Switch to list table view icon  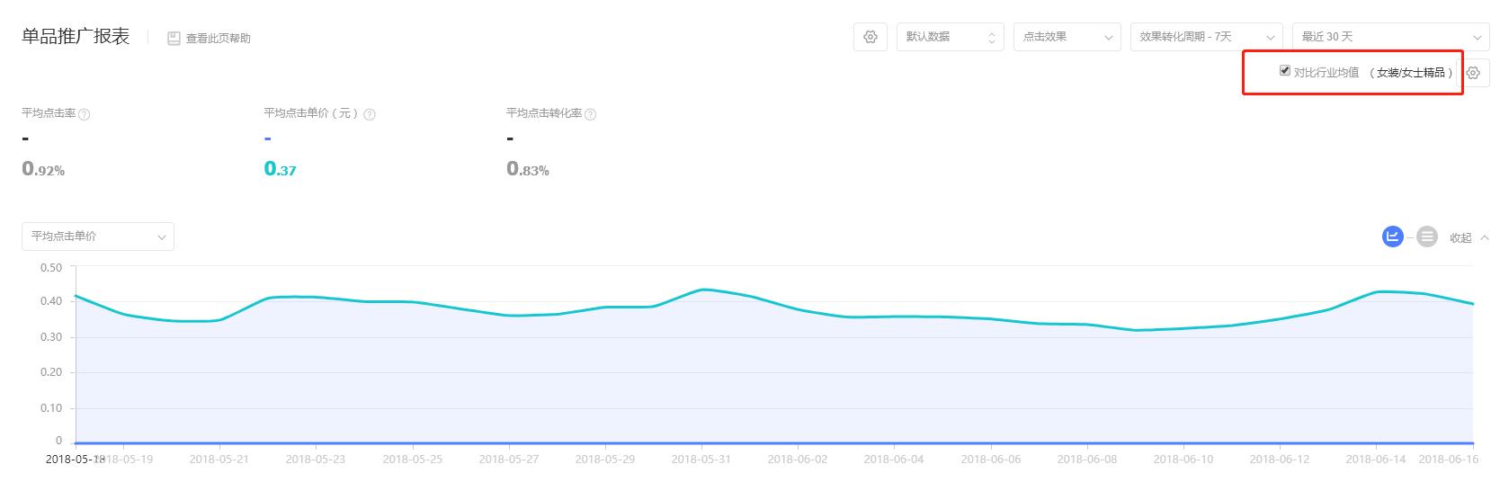coord(1427,237)
